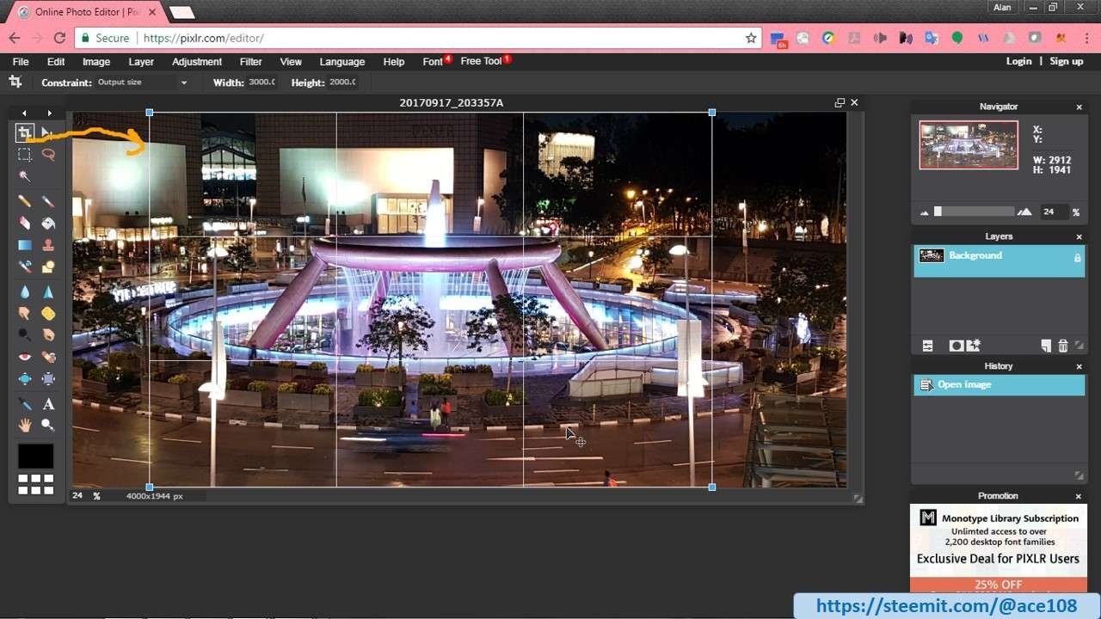The image size is (1101, 619).
Task: Open the Font menu item
Action: [x=433, y=62]
